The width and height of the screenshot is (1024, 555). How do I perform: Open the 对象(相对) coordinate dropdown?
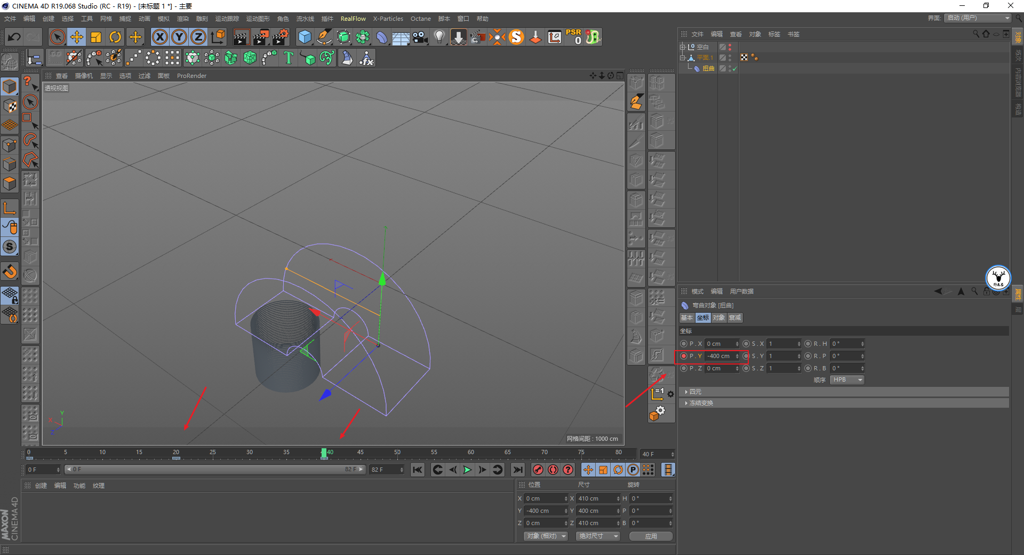coord(546,536)
